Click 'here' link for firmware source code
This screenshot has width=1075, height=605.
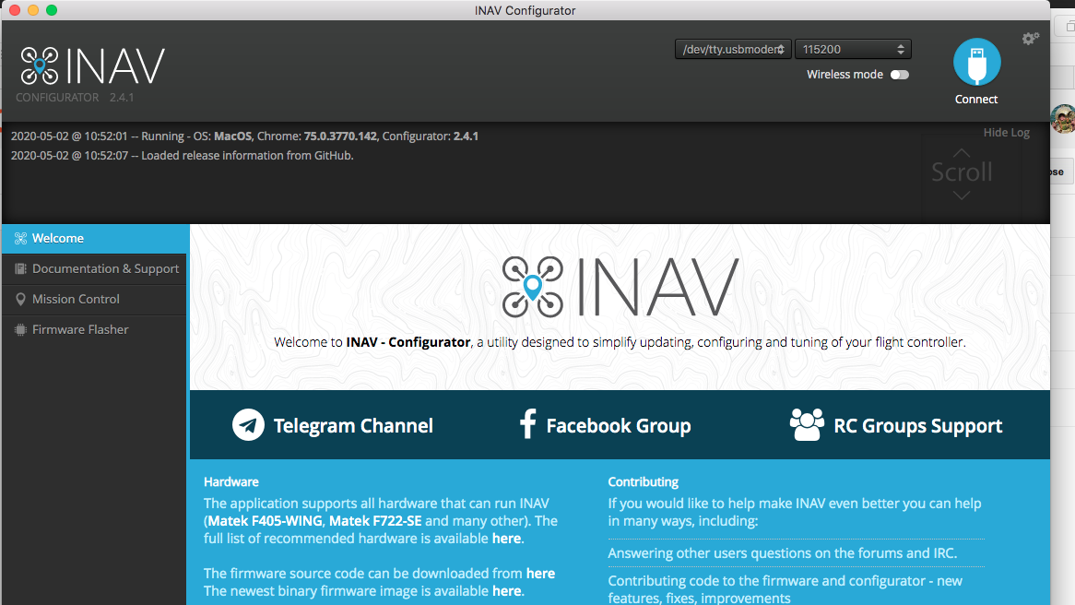(540, 574)
